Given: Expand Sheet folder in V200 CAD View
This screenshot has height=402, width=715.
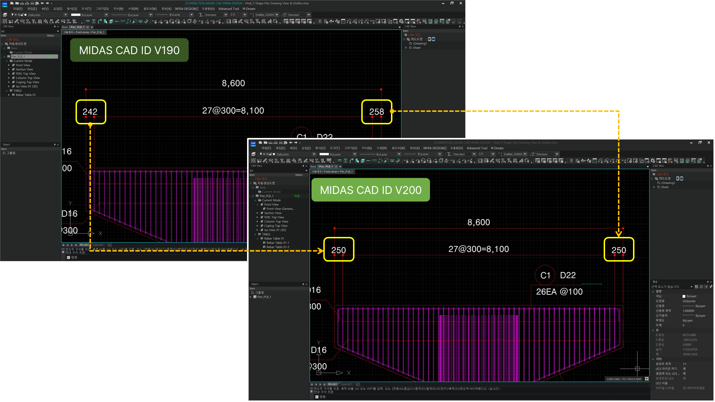Looking at the screenshot, I should click(x=654, y=187).
